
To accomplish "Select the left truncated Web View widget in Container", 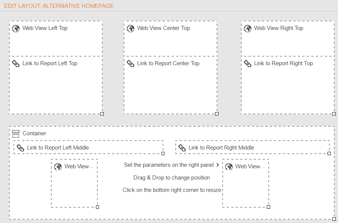I will click(74, 183).
